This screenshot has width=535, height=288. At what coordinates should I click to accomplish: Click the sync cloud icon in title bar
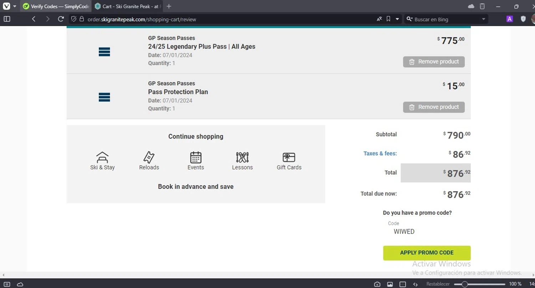coord(471,6)
